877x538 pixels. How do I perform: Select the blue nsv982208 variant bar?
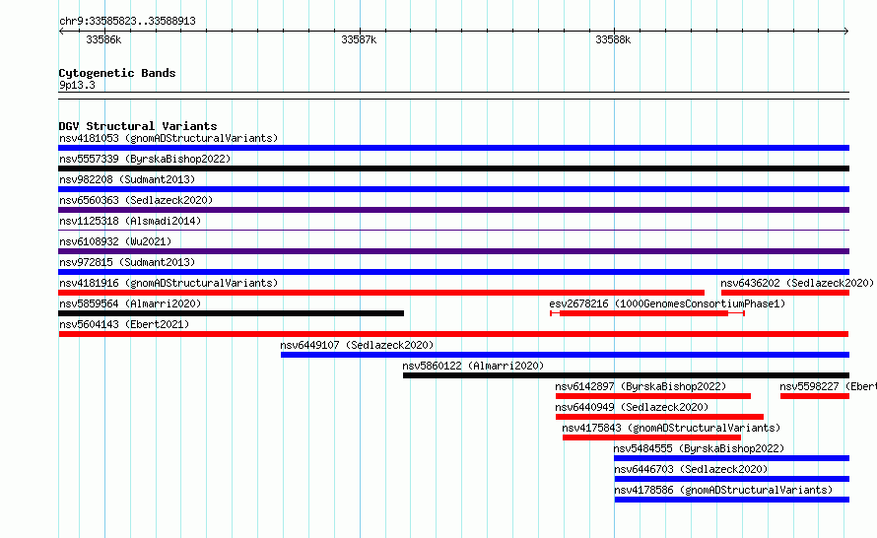(x=453, y=189)
